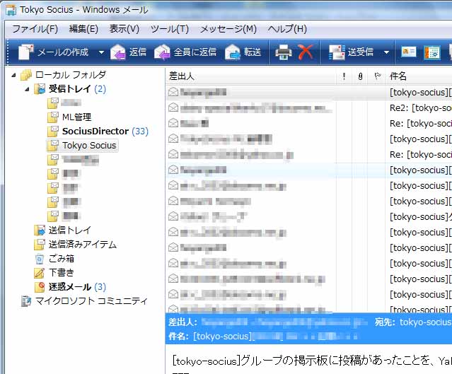The width and height of the screenshot is (452, 374).
Task: Click the ML管理 folder icon
Action: [x=53, y=117]
